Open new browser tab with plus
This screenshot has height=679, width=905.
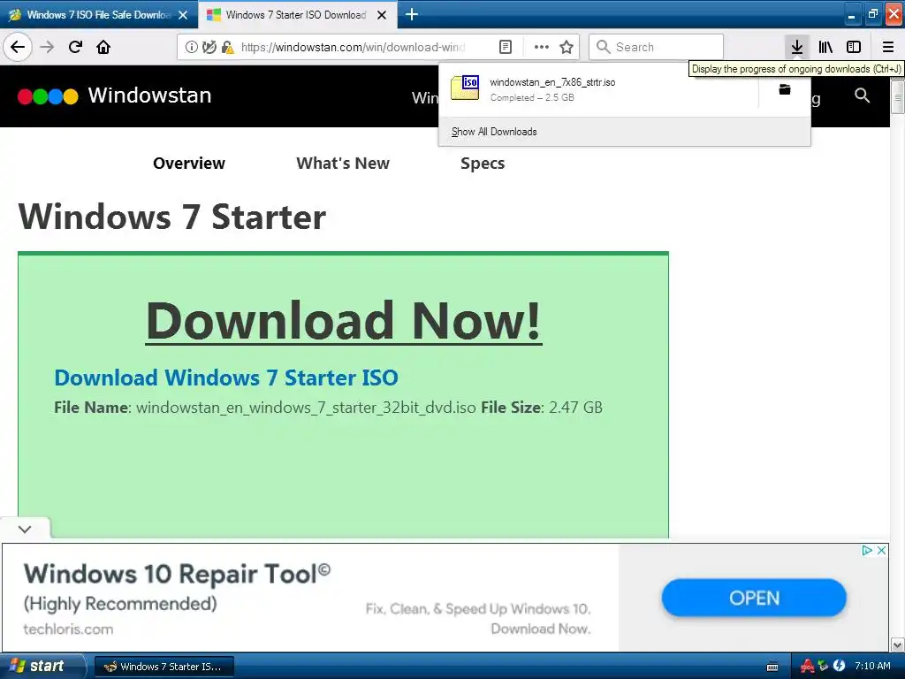coord(412,14)
